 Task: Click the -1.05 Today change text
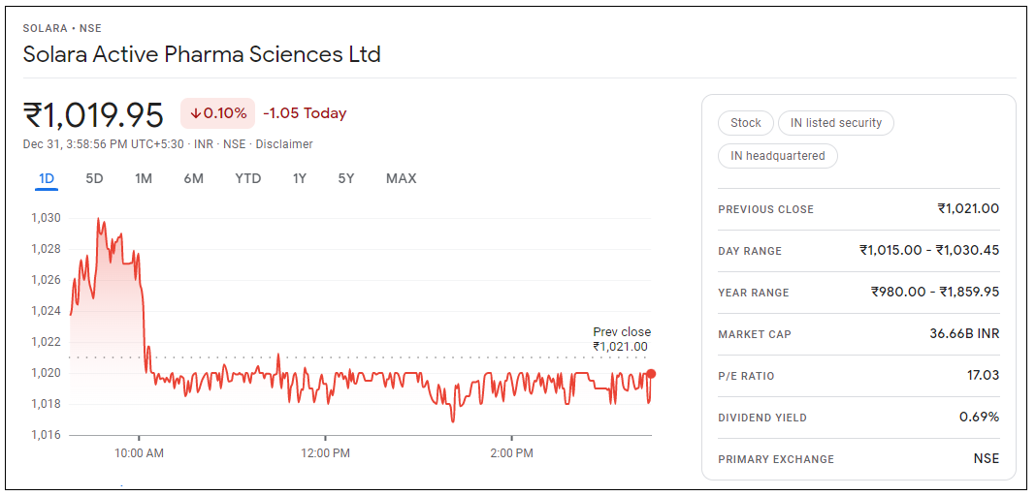pos(305,113)
